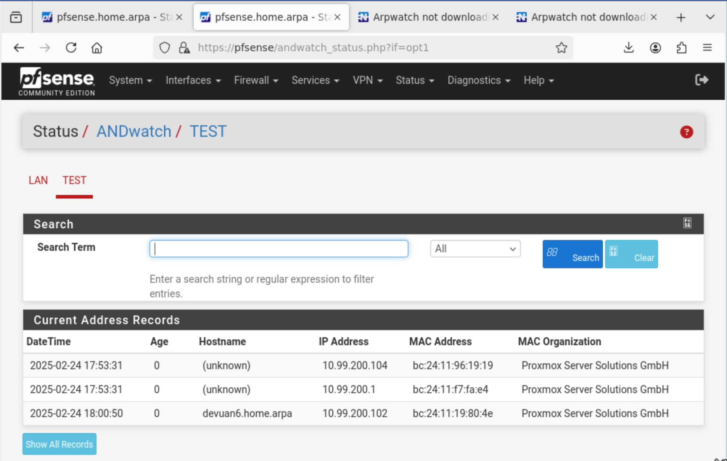Screen dimensions: 727x461
Task: Select the TEST interface tab
Action: tap(74, 180)
